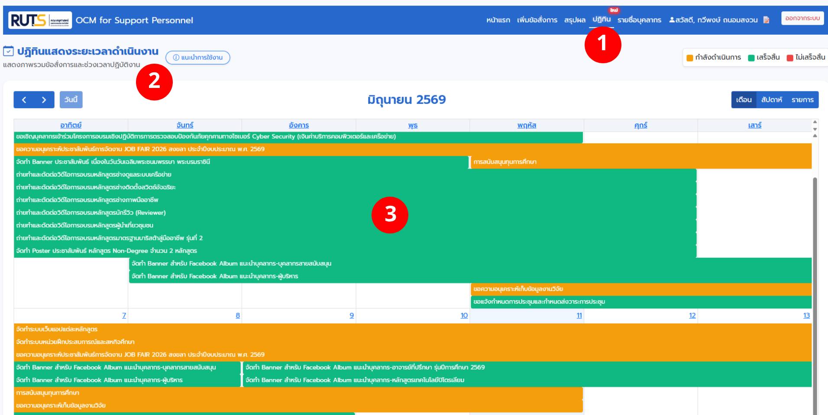
Task: Open event ถ่ายทำและตัดต่อวิดีโอ หลักสูตรช่างดูแลระบบเครือข่าย
Action: [x=355, y=175]
